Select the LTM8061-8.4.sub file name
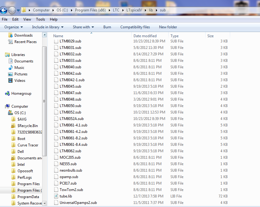The image size is (260, 207). click(x=74, y=145)
